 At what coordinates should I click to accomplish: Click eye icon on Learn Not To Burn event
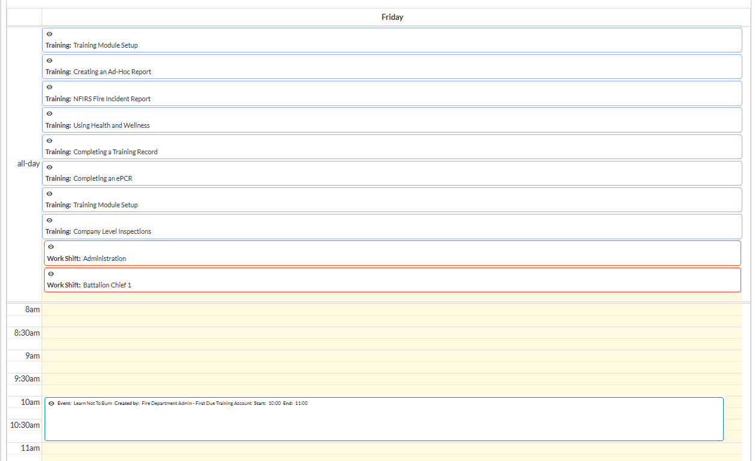point(51,404)
